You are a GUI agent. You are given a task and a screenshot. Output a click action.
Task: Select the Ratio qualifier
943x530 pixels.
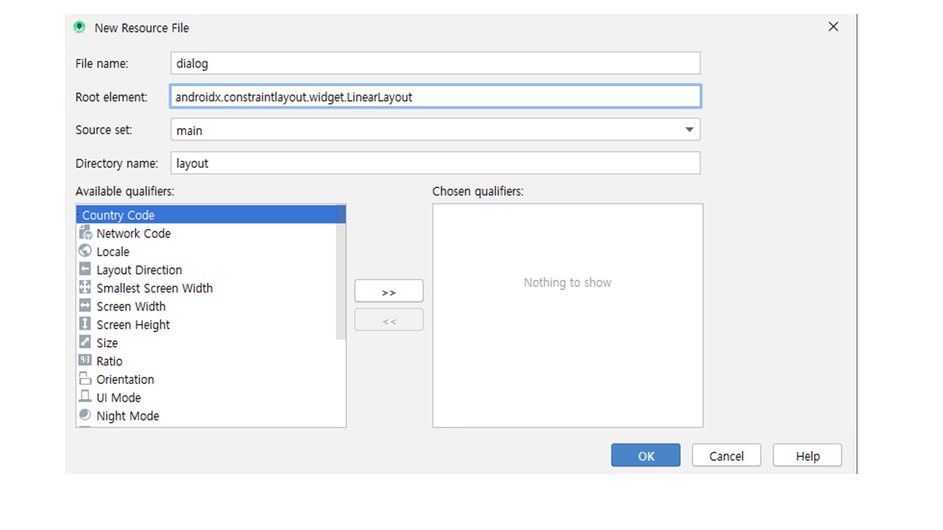(109, 361)
